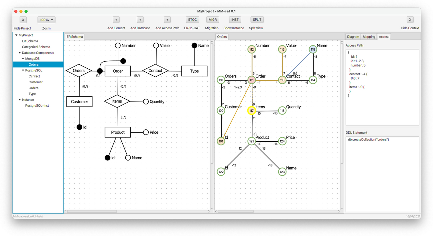
Task: Select Categorical Schema in project tree
Action: tap(36, 47)
